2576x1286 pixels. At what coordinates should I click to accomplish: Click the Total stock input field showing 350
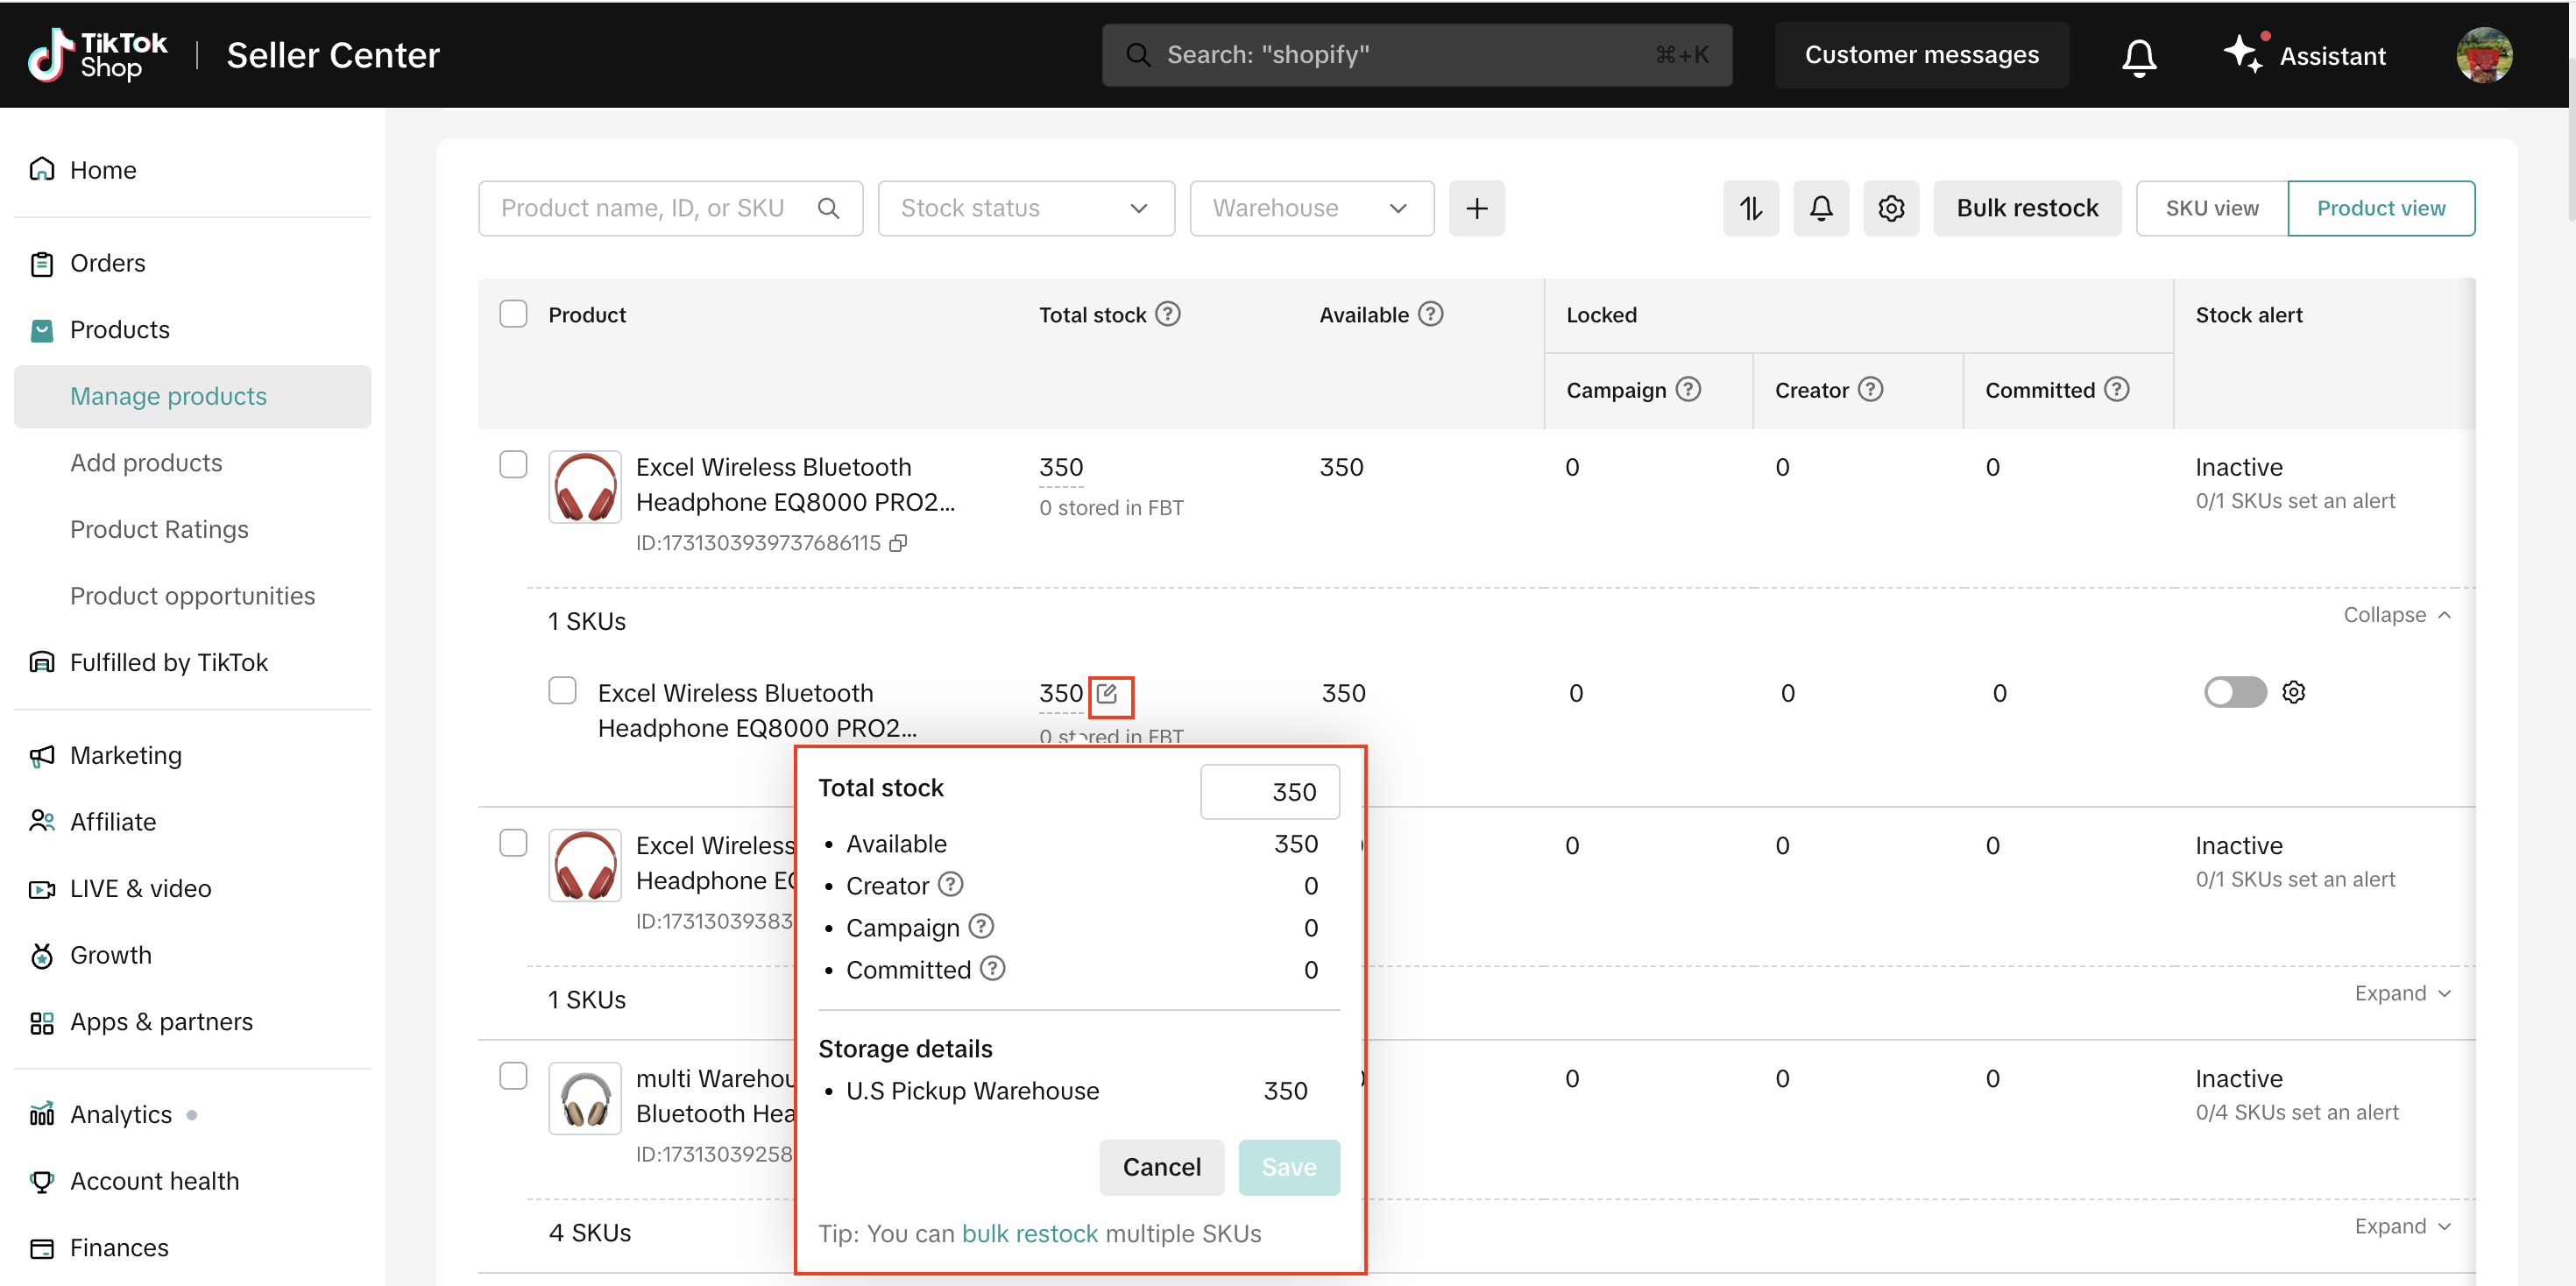pyautogui.click(x=1268, y=792)
